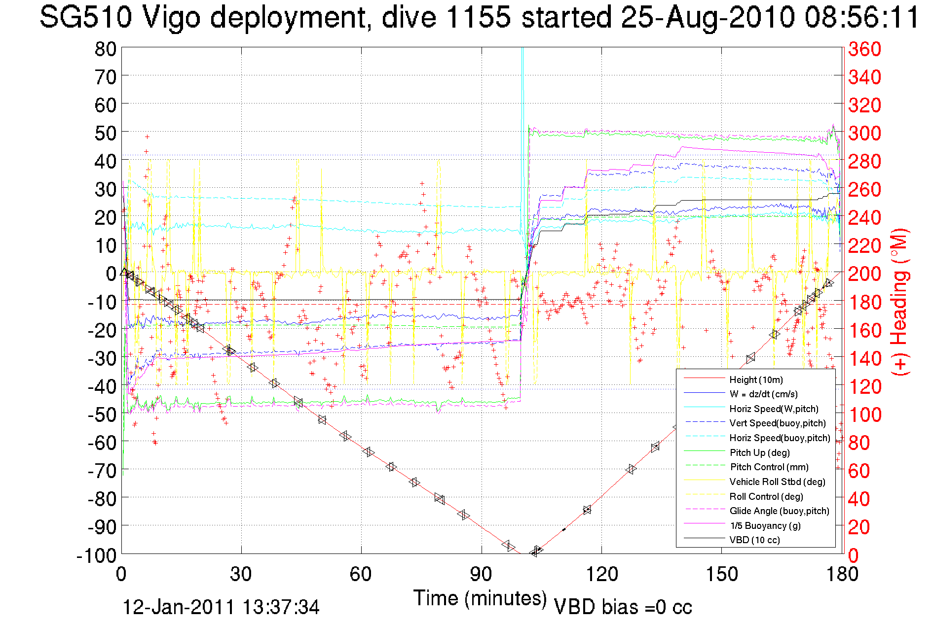Click the 1/5 Buoyancy (g) legend entry
Viewport: 933px width, 622px height.
(765, 525)
